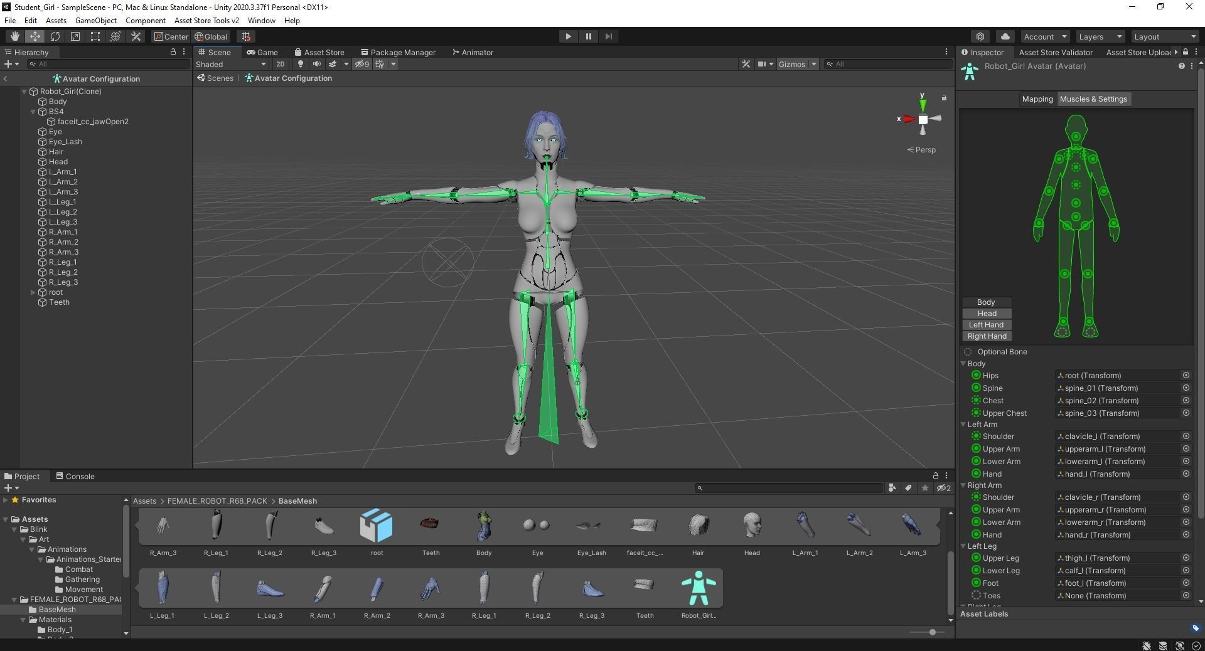
Task: Click the Step frame button
Action: (608, 36)
